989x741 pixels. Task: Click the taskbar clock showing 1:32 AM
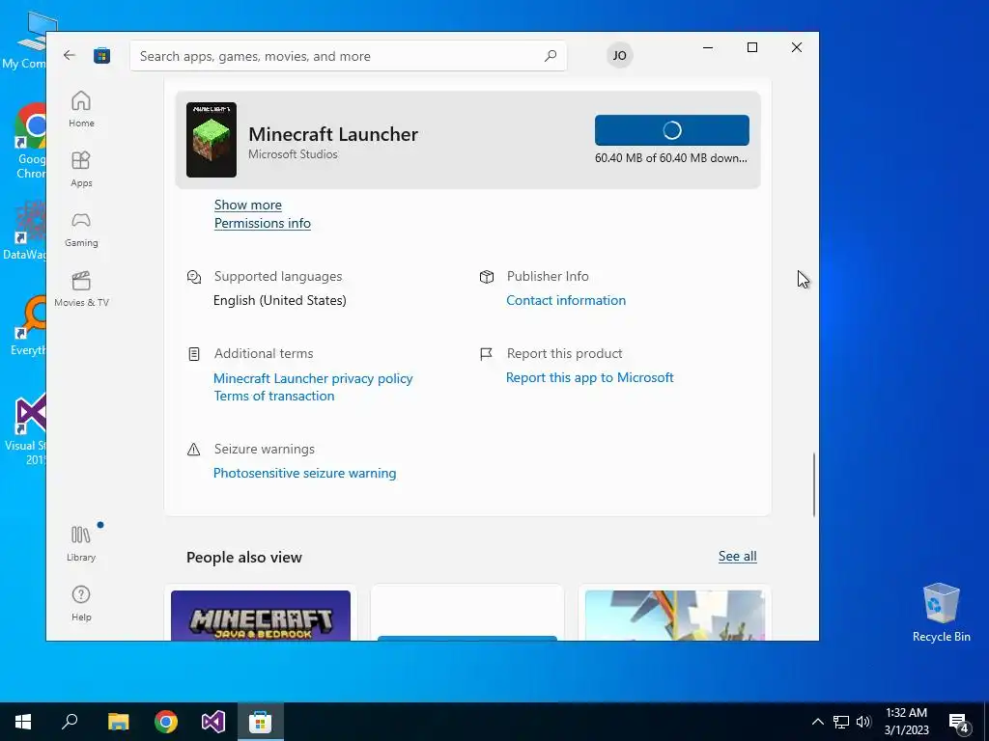point(906,722)
